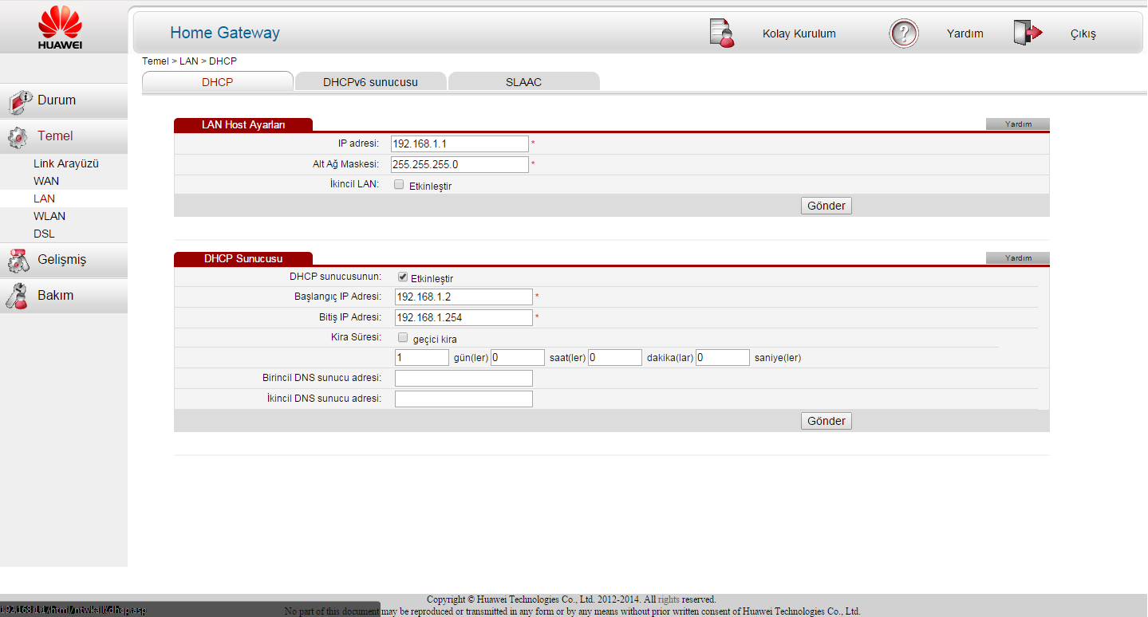The image size is (1148, 617).
Task: Click the DHCP Sunucusu section header
Action: (x=243, y=258)
